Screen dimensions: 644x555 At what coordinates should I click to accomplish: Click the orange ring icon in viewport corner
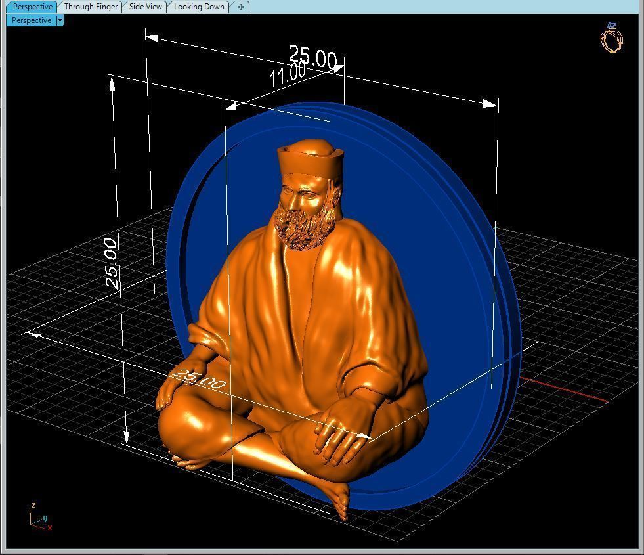612,37
